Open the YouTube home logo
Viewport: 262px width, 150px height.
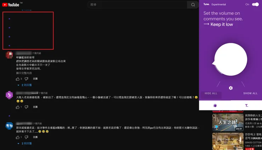pyautogui.click(x=11, y=5)
